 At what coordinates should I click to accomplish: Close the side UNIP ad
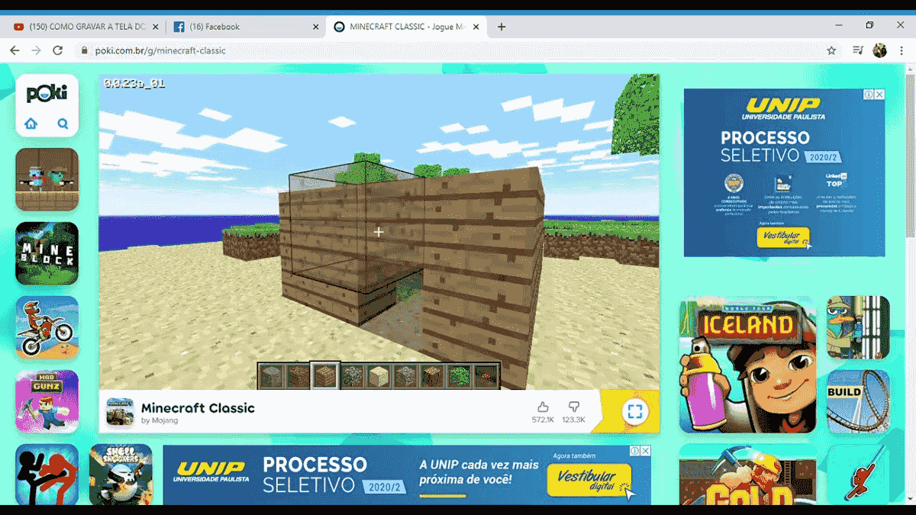coord(879,95)
